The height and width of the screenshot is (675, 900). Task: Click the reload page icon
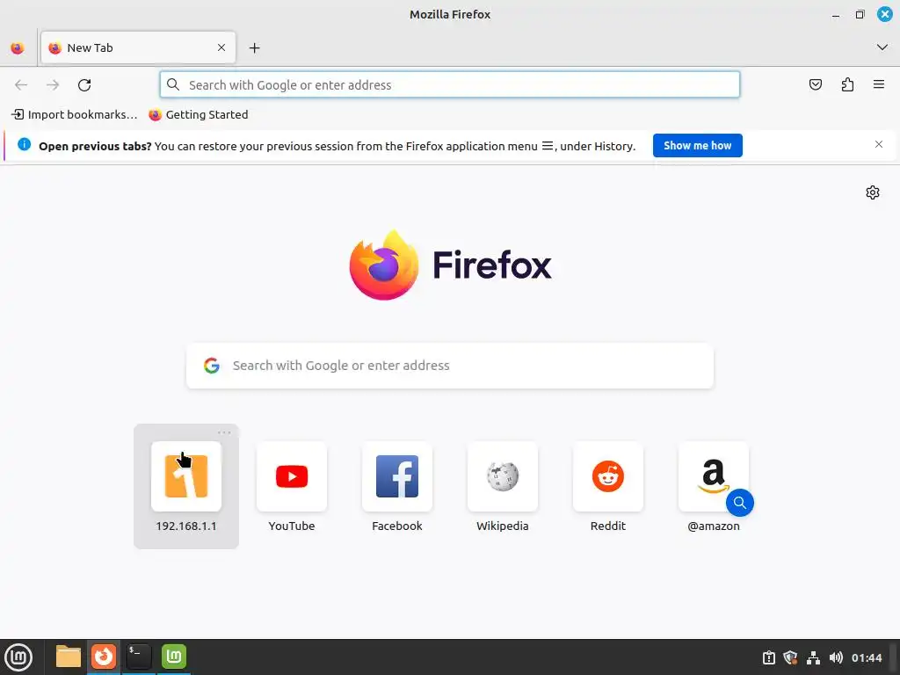(84, 85)
